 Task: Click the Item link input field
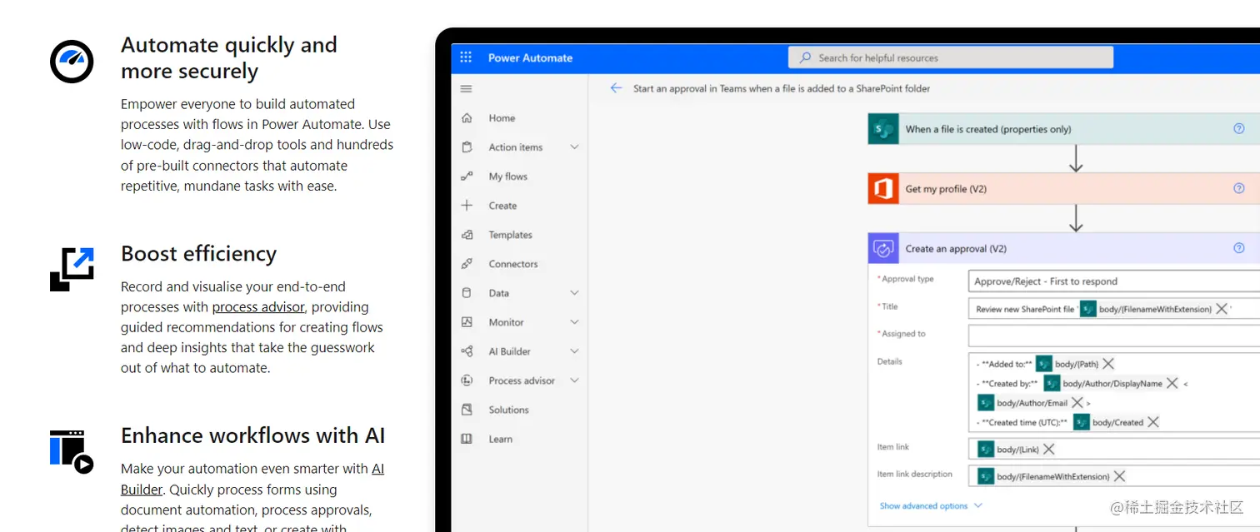(1114, 449)
